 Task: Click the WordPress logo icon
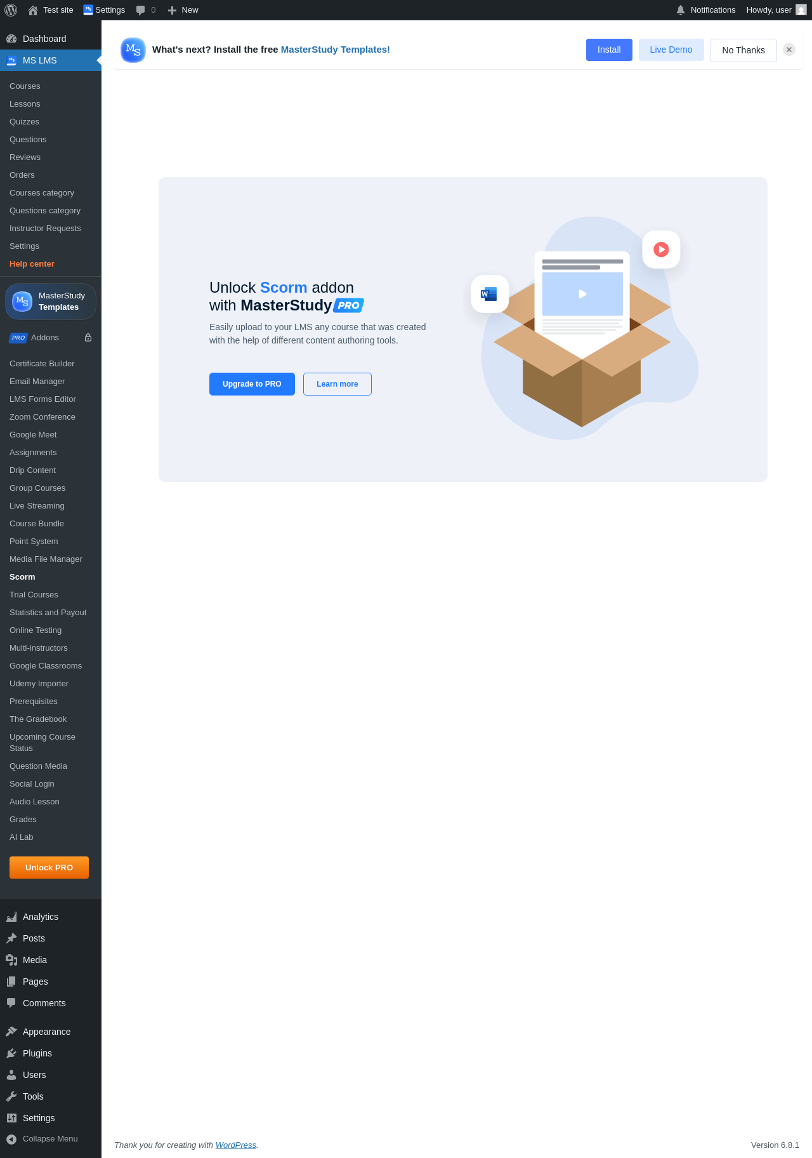[x=11, y=10]
